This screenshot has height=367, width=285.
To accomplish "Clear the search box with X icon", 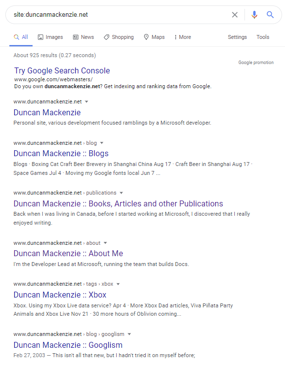I will point(234,15).
